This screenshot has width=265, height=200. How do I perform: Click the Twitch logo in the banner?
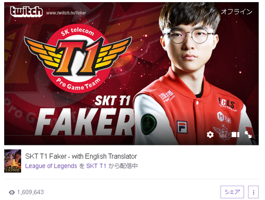tap(26, 12)
